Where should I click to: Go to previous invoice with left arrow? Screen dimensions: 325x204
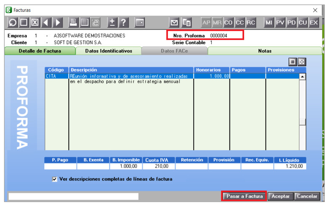[x=46, y=22]
